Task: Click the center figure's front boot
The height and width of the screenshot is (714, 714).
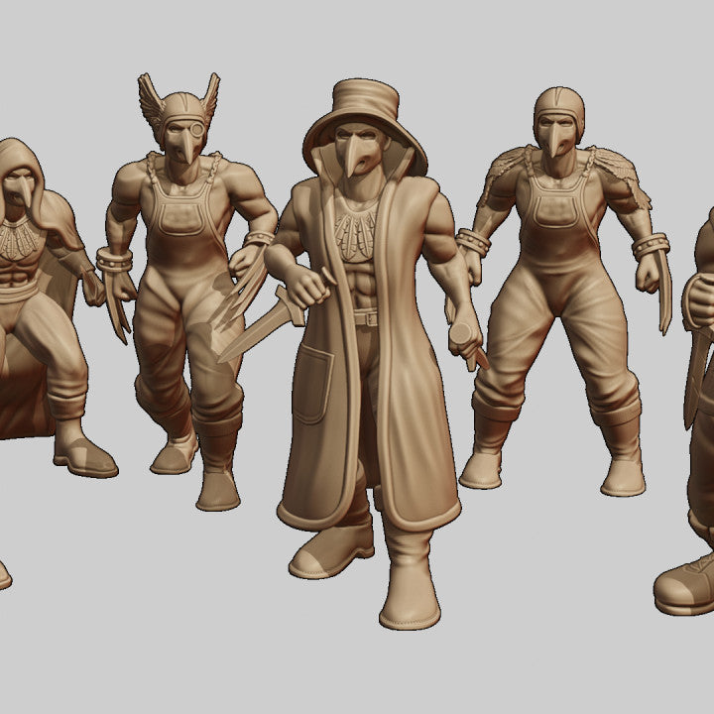Action: coord(410,585)
